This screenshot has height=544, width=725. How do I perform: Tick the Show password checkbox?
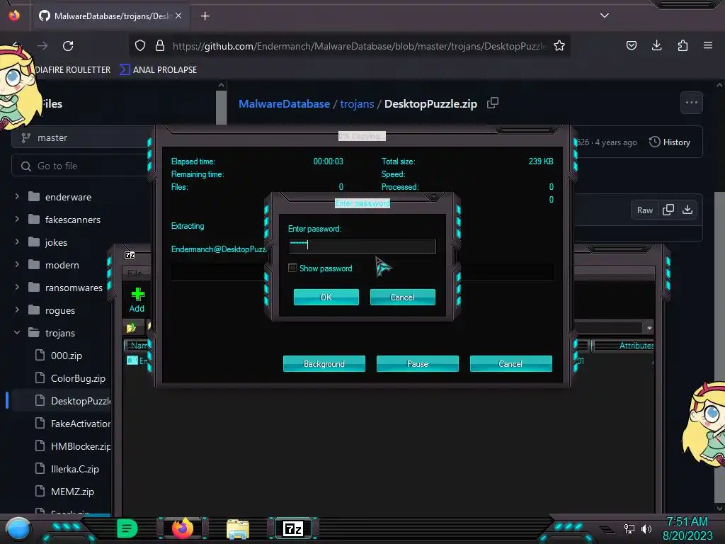[292, 268]
